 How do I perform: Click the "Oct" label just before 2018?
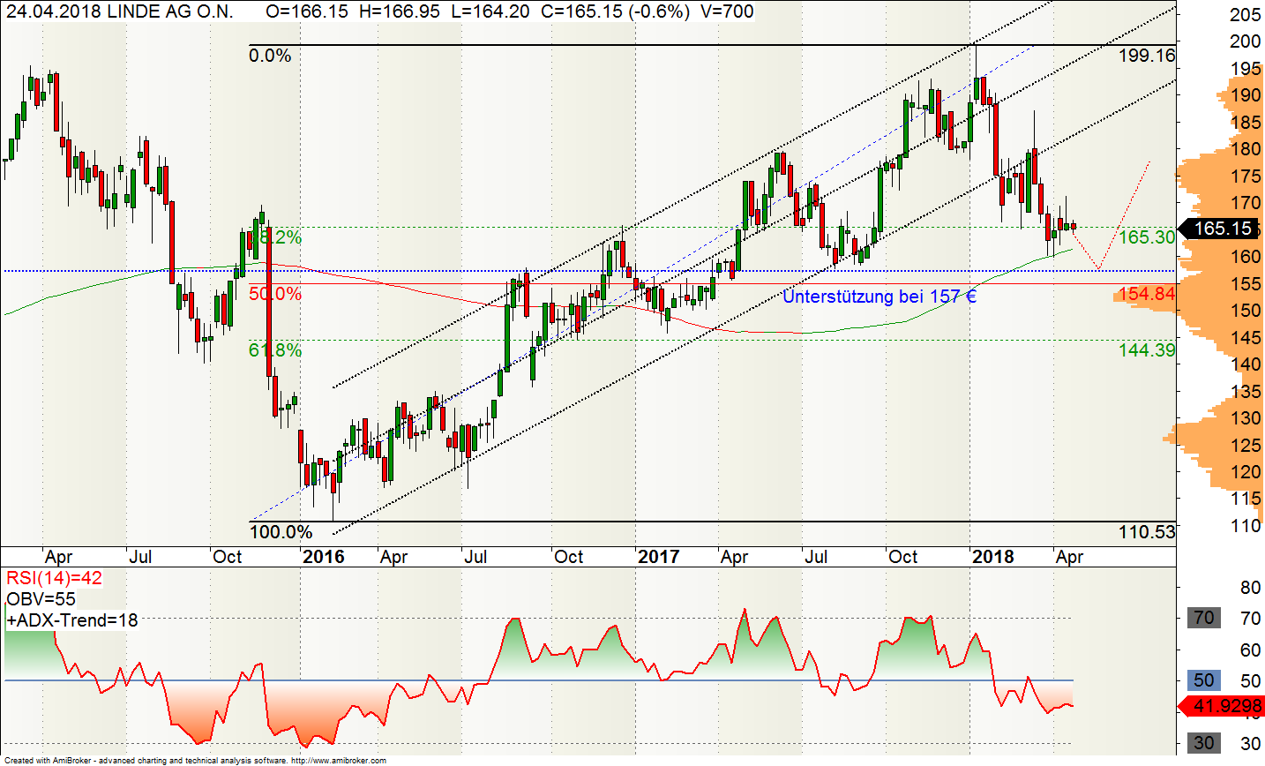click(902, 557)
